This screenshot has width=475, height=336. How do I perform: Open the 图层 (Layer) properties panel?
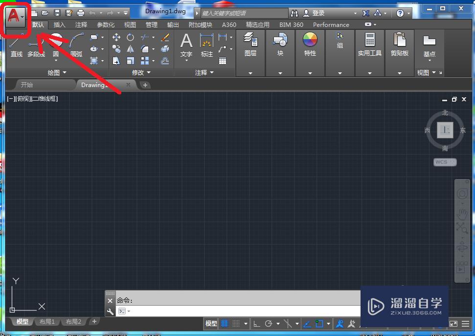click(250, 45)
